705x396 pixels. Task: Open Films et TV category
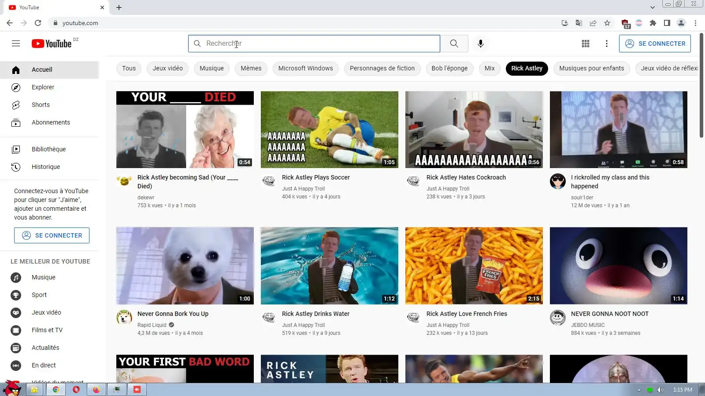pos(49,330)
